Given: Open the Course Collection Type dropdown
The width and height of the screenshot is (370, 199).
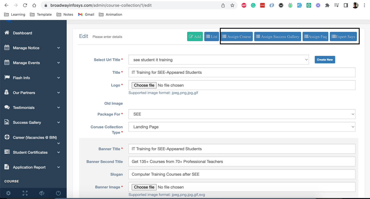Looking at the screenshot, I should click(242, 127).
